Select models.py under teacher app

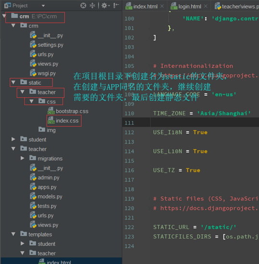coord(50,197)
